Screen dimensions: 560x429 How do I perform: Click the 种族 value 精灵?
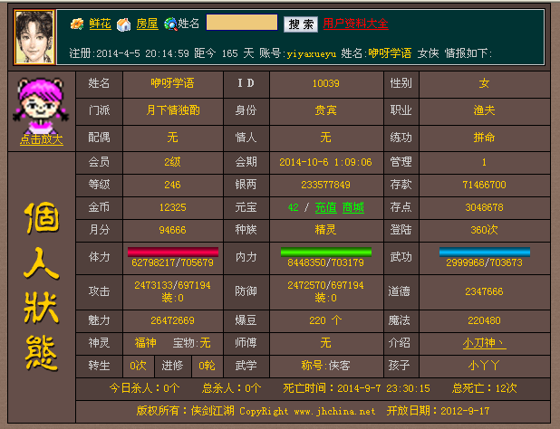click(325, 230)
